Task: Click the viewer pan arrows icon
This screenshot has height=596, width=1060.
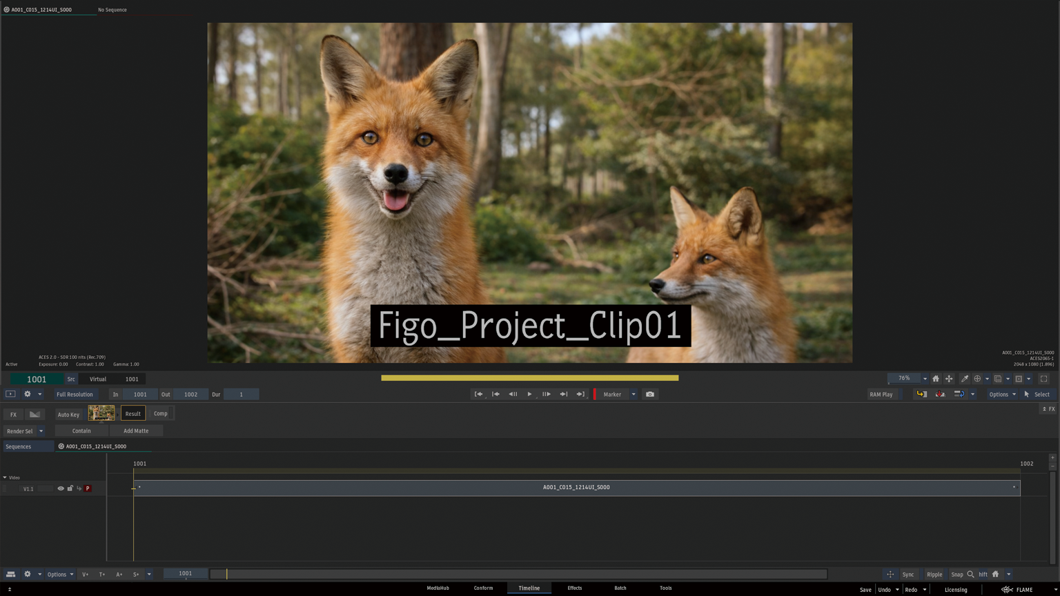Action: (x=949, y=379)
